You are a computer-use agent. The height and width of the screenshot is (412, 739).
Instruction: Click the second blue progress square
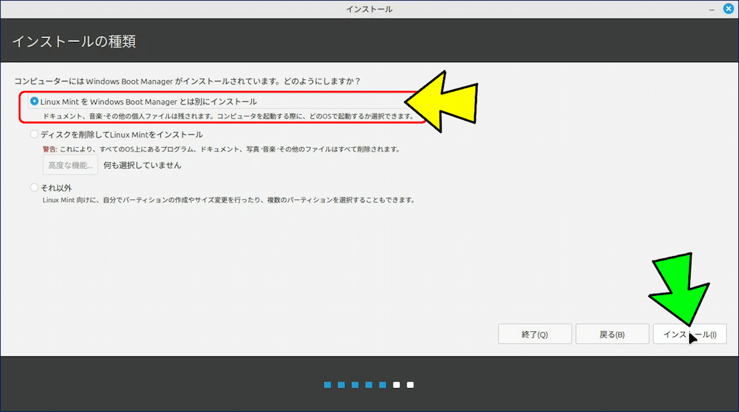click(341, 385)
